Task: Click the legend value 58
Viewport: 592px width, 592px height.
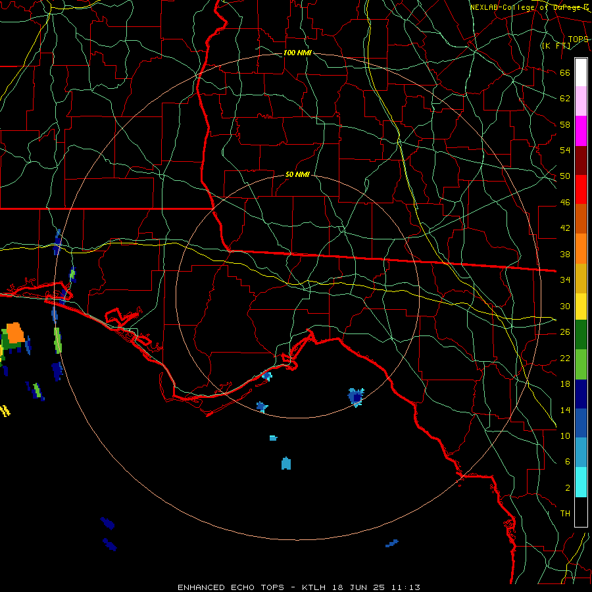Action: [565, 124]
